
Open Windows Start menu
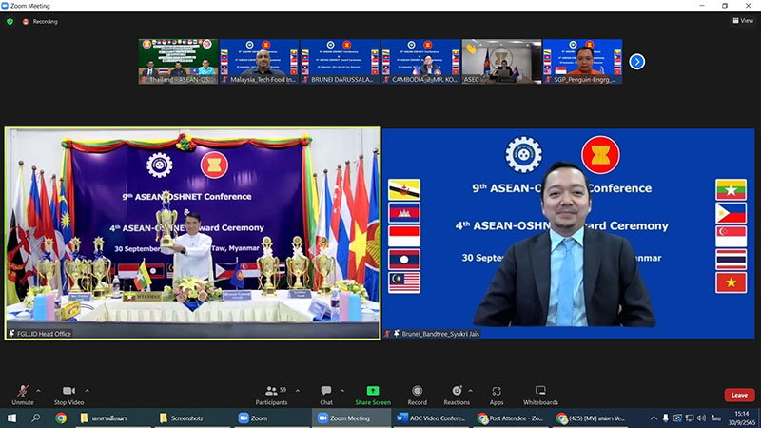coord(11,418)
